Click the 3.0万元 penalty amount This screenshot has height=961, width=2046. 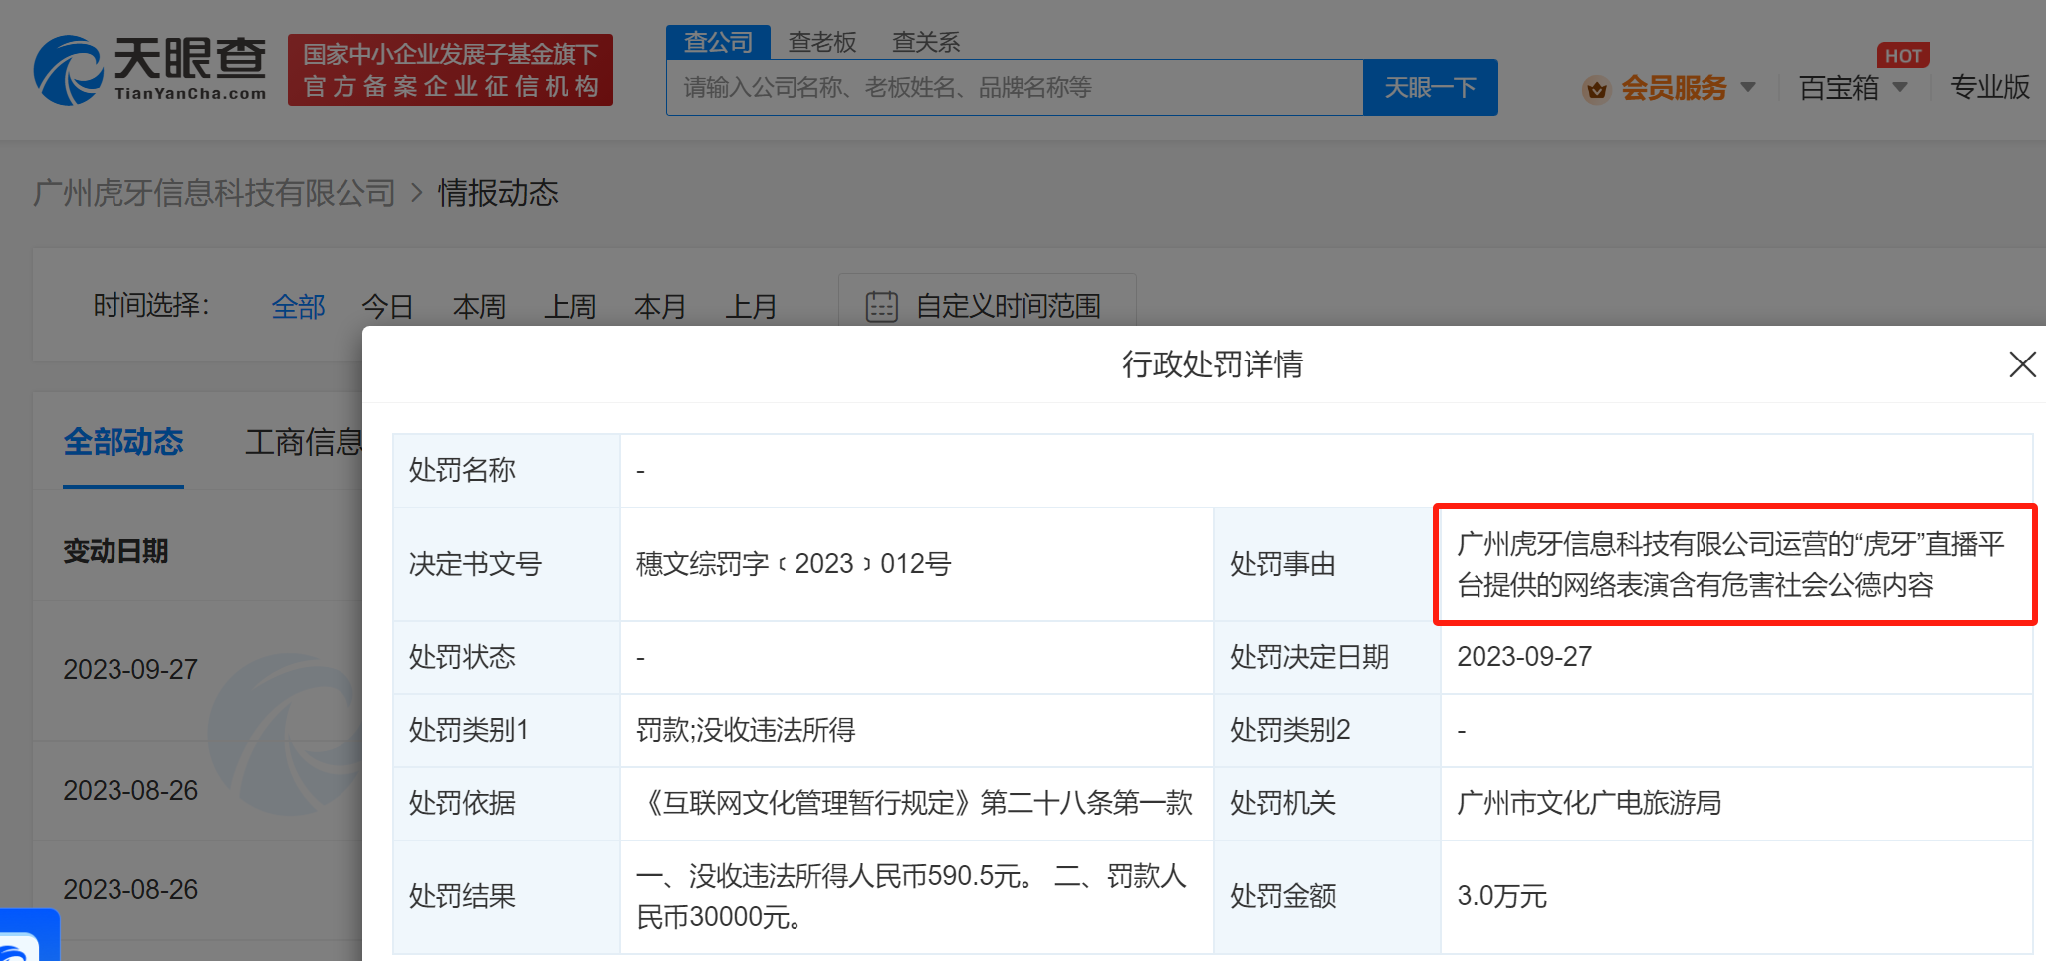click(1501, 896)
